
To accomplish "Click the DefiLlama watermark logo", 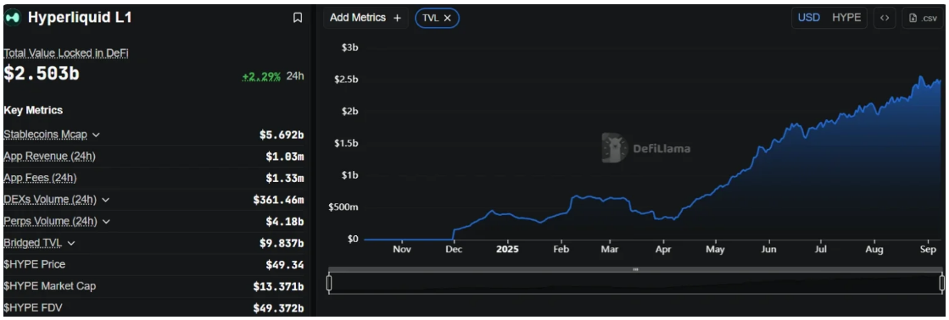I will click(x=645, y=148).
